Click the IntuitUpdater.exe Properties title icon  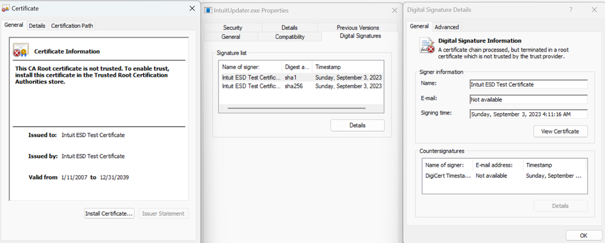point(208,10)
